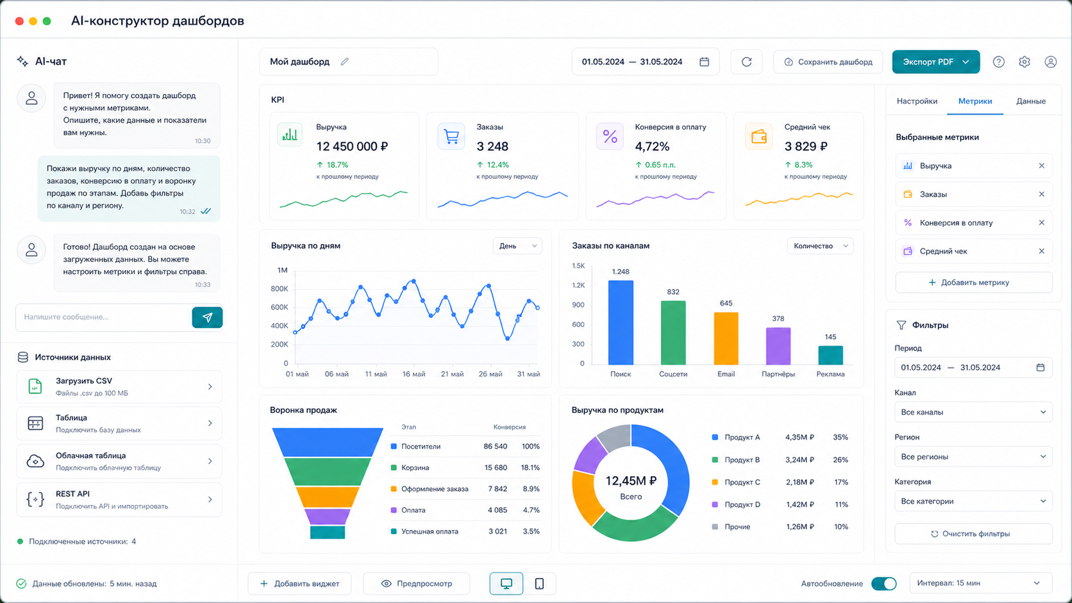Open the REST API source row
1072x603 pixels.
pyautogui.click(x=119, y=499)
